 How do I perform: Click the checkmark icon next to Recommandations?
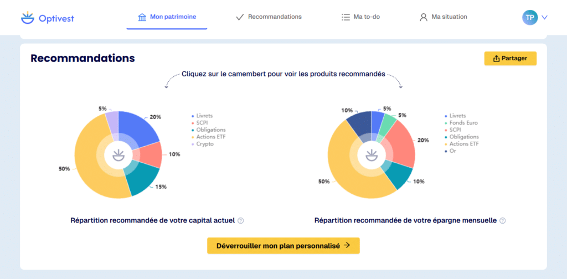pyautogui.click(x=240, y=17)
